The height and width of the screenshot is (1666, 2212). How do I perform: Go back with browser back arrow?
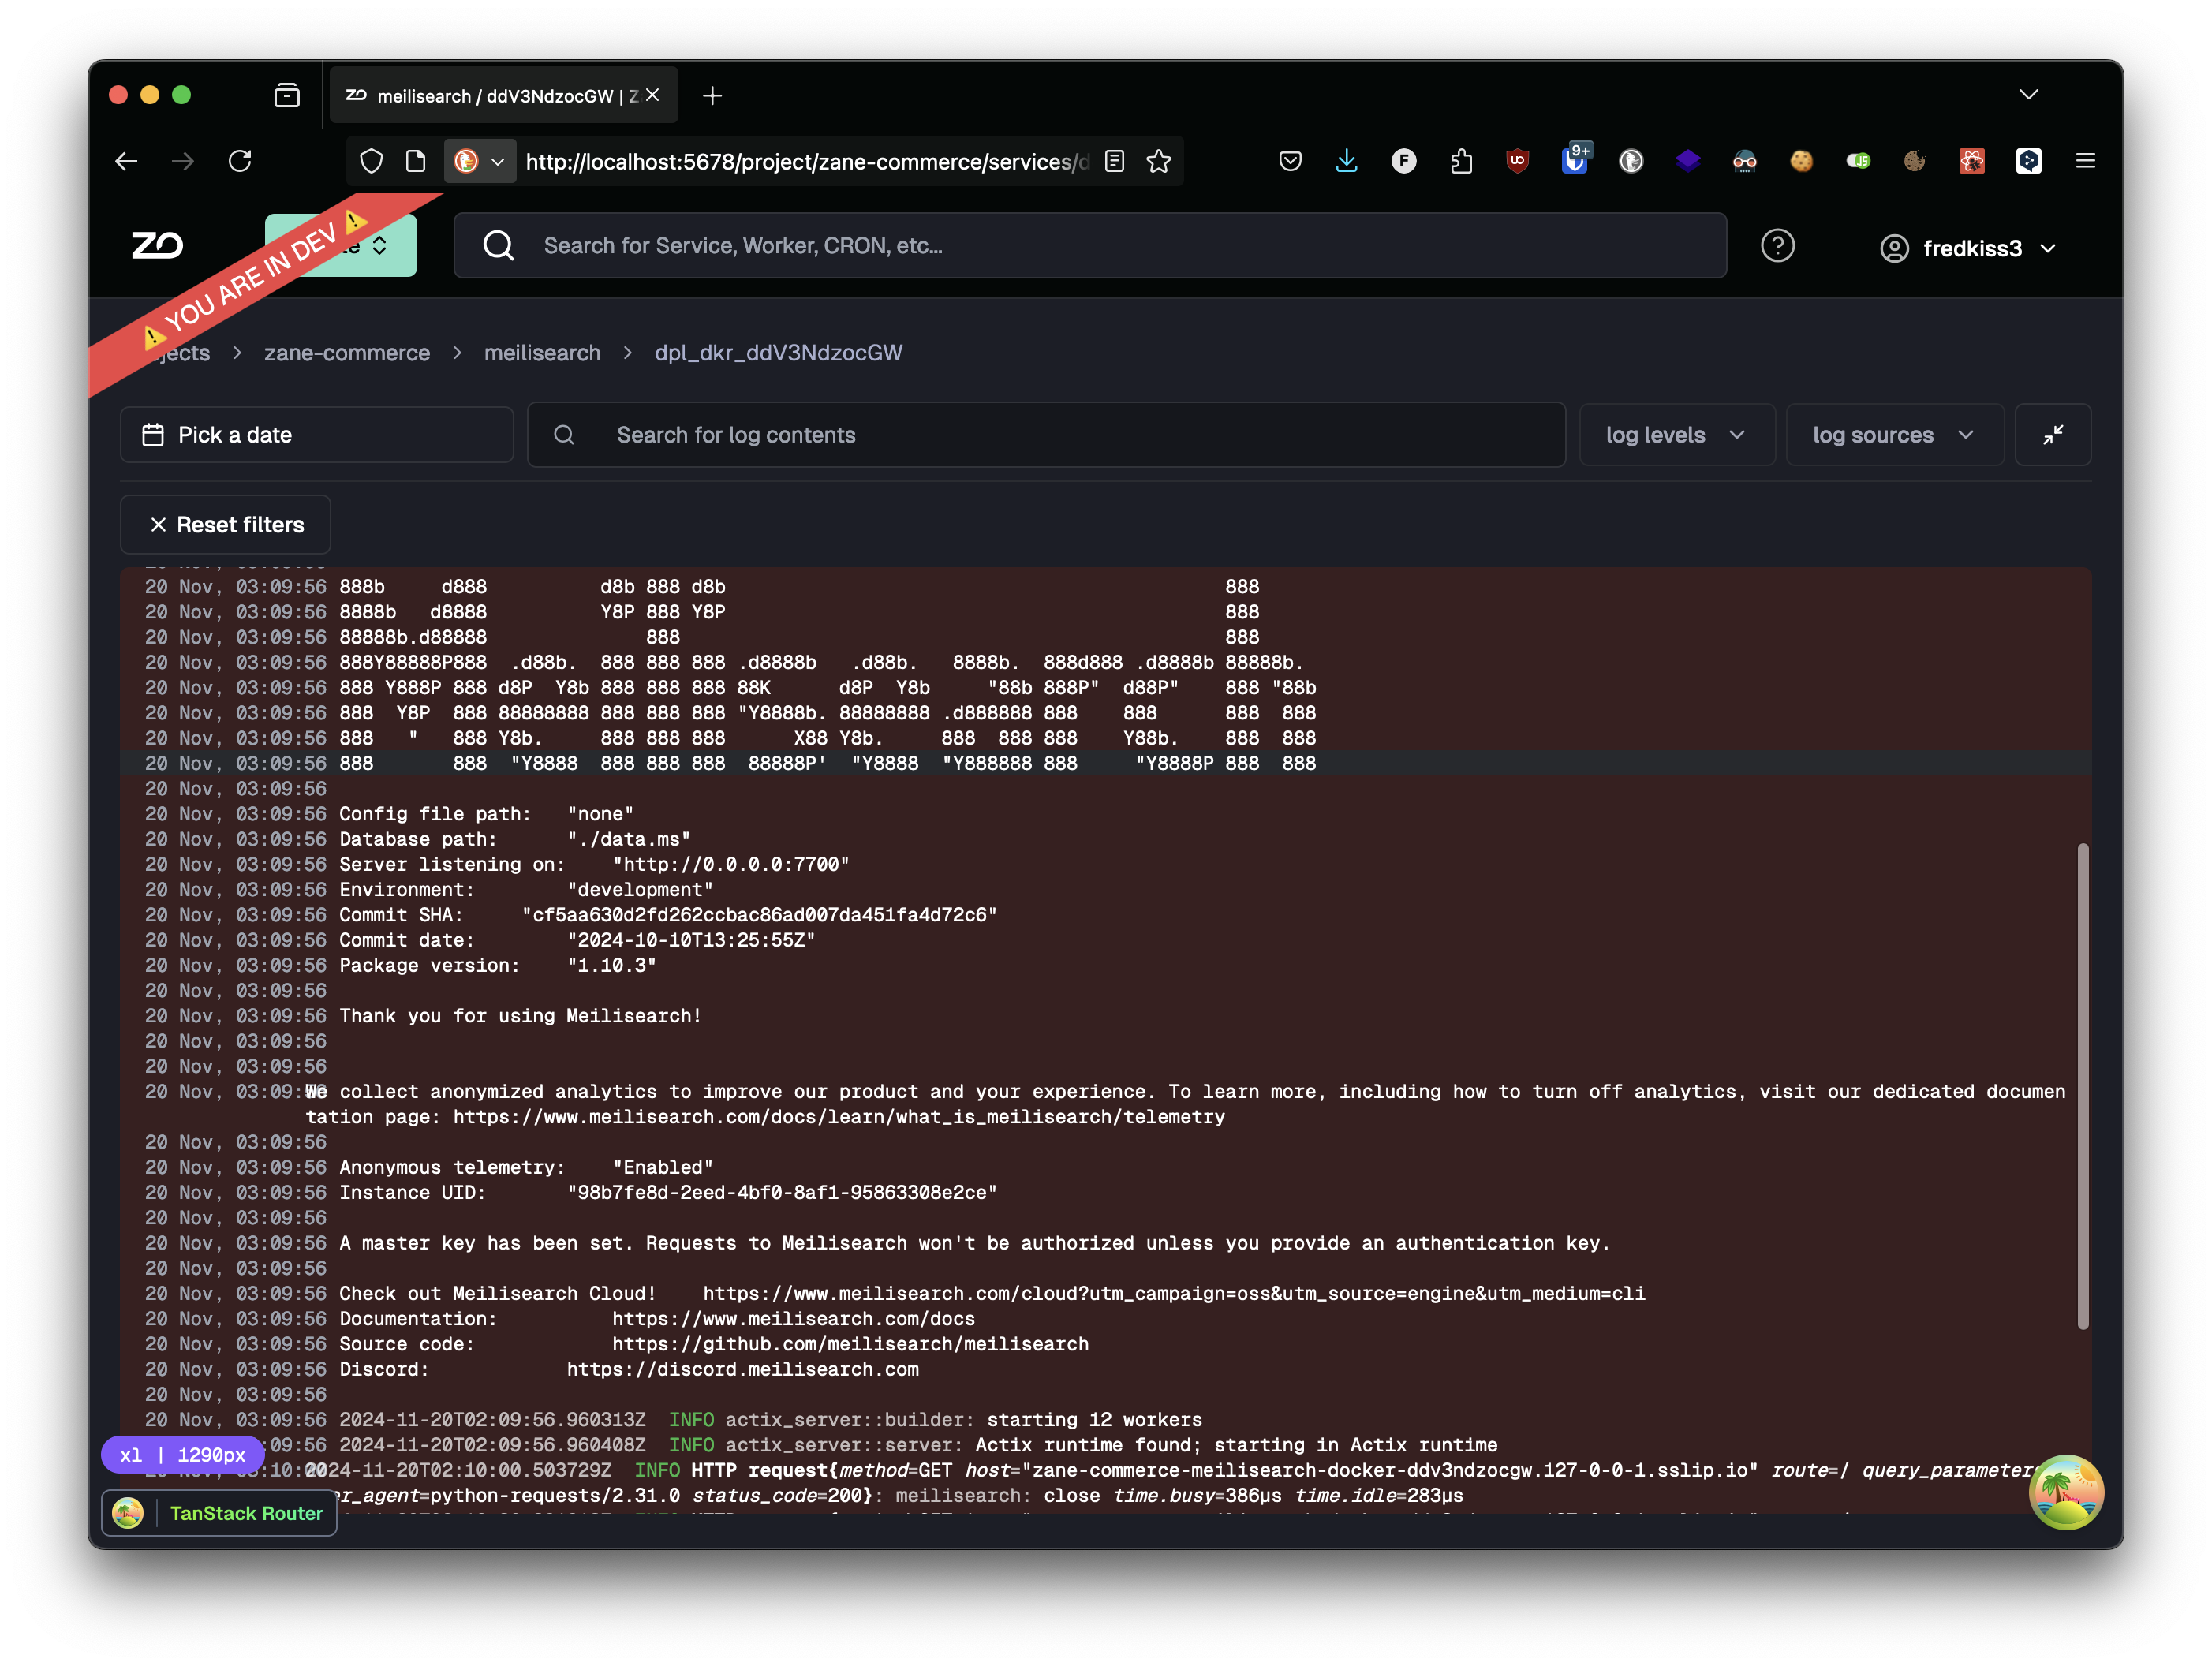126,161
